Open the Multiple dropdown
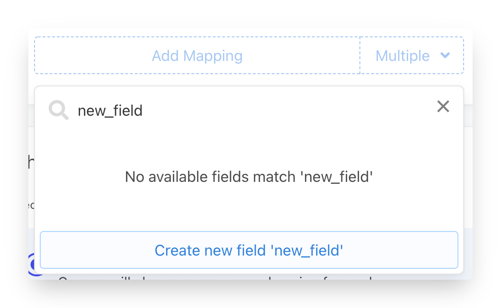This screenshot has height=308, width=501. click(412, 56)
